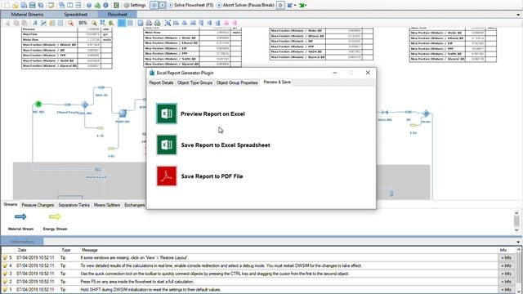Viewport: 523px width, 294px height.
Task: Click the Information panel tab
Action: 22,242
